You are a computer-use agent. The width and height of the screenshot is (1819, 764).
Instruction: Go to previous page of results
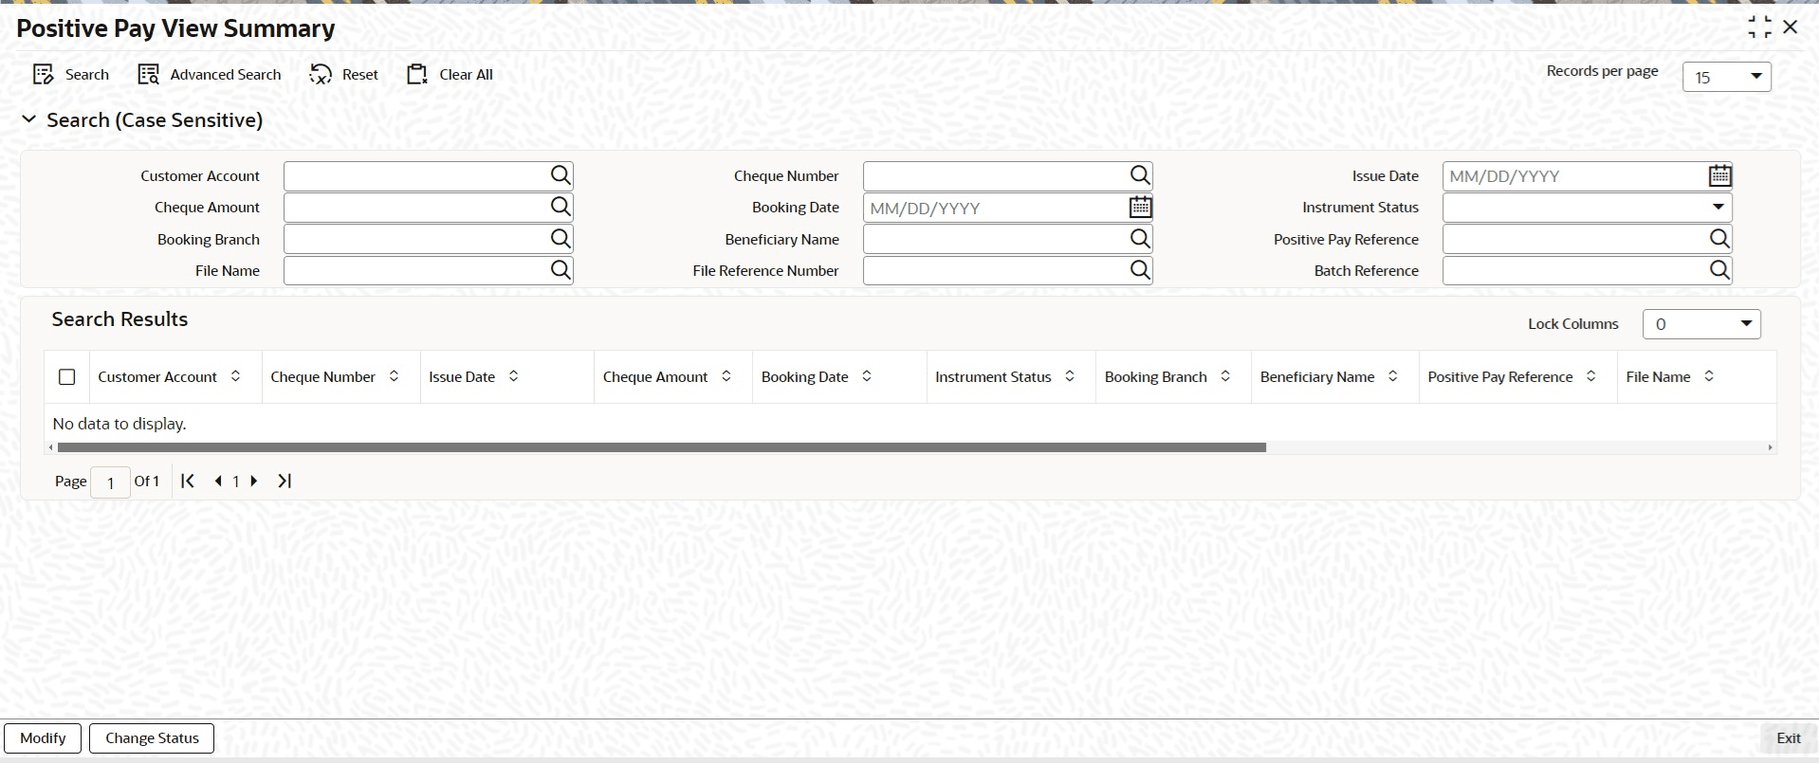click(218, 481)
